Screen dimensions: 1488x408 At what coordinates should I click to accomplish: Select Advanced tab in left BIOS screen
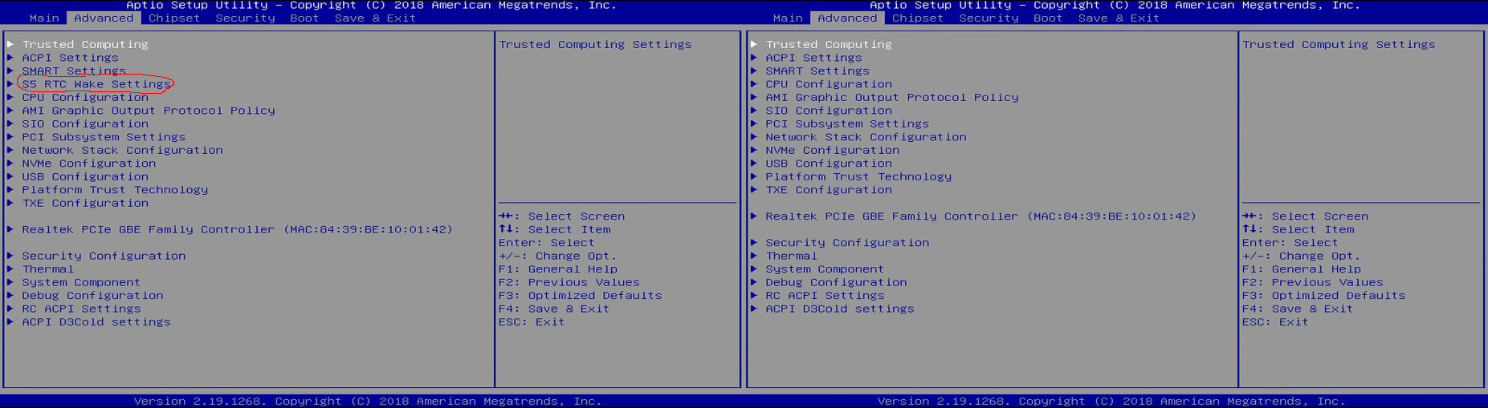[104, 18]
